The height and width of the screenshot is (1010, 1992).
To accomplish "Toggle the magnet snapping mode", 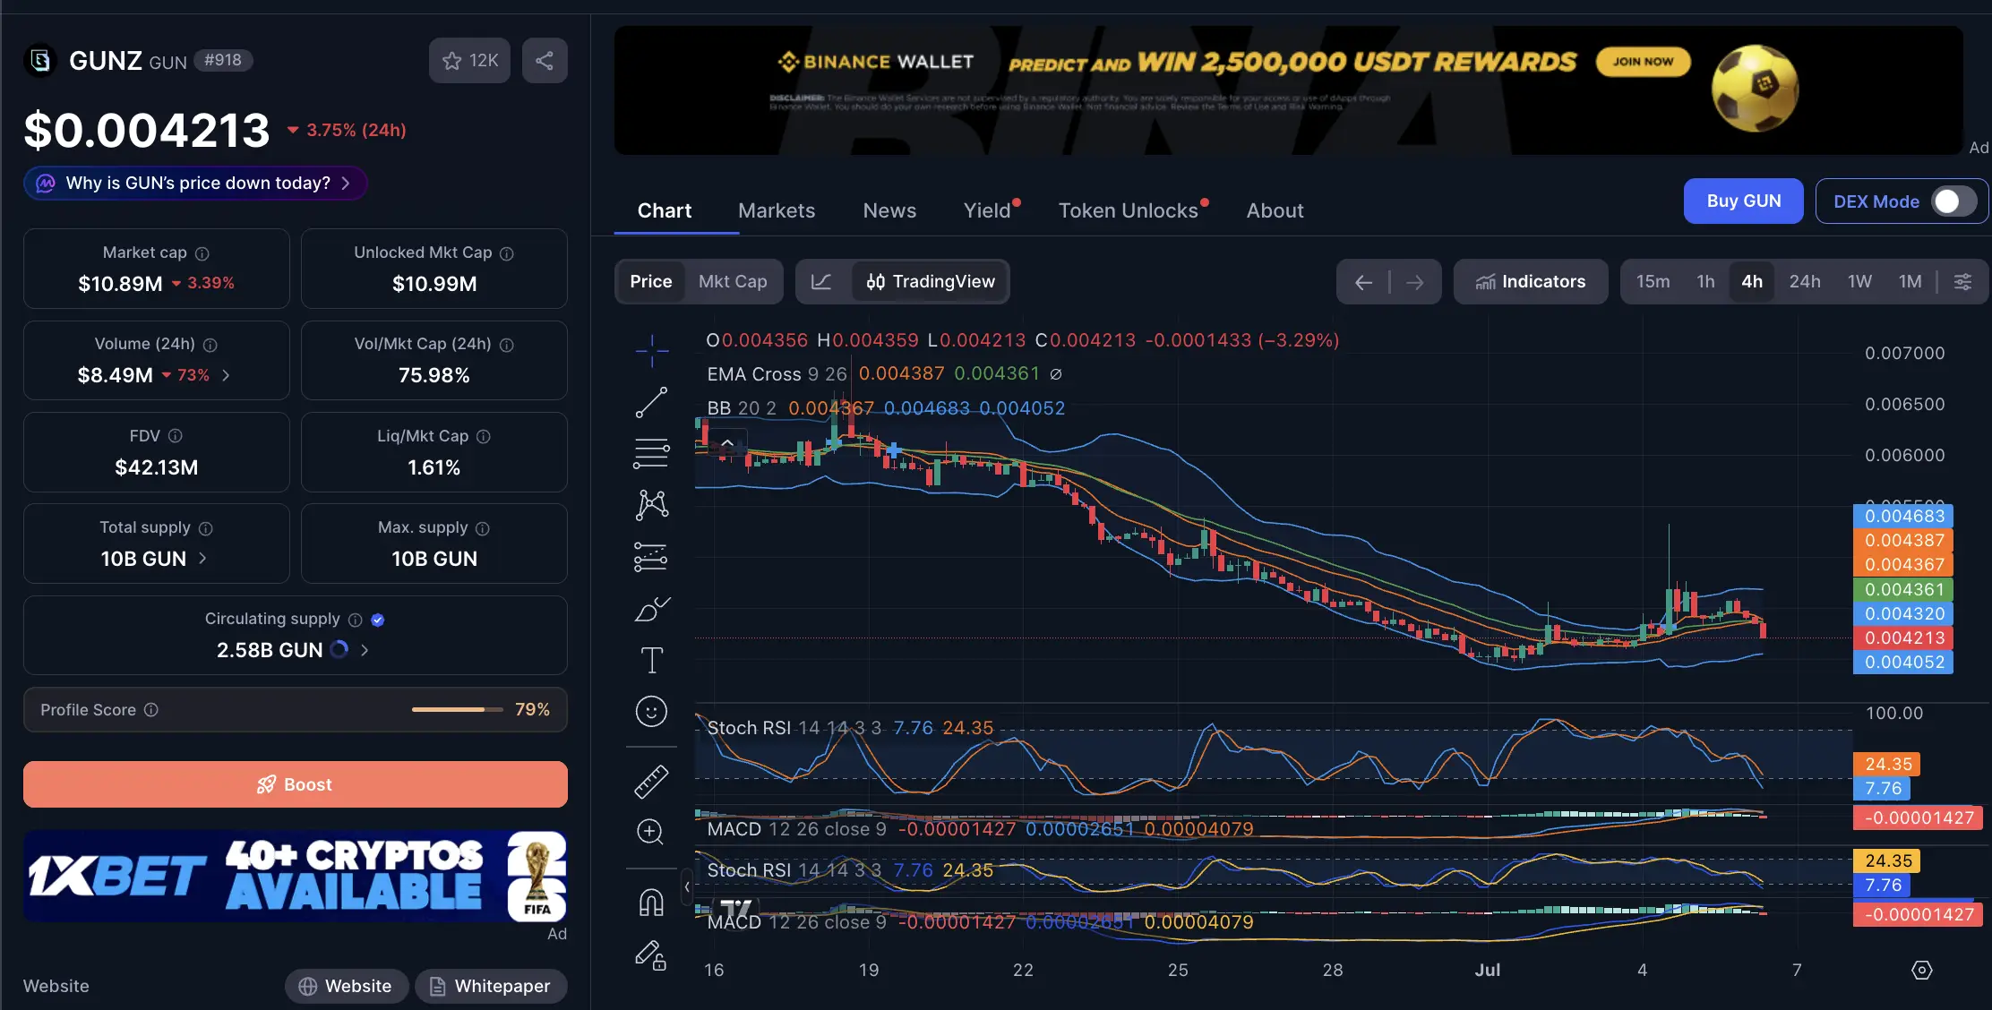I will (x=651, y=902).
